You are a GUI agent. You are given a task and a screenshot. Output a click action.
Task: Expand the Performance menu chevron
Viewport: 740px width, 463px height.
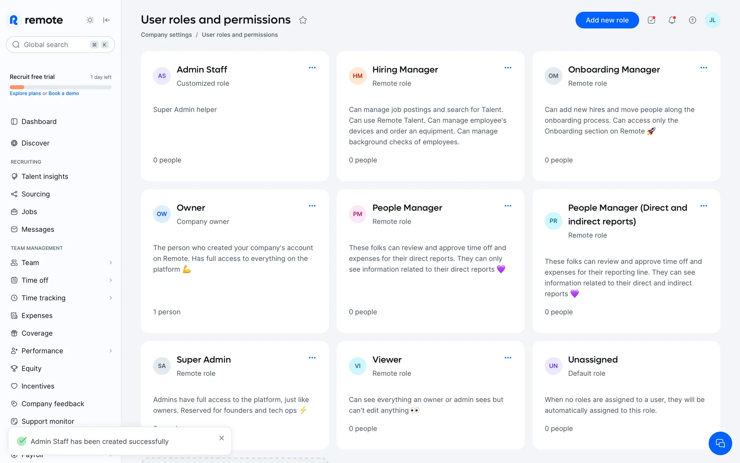tap(111, 351)
